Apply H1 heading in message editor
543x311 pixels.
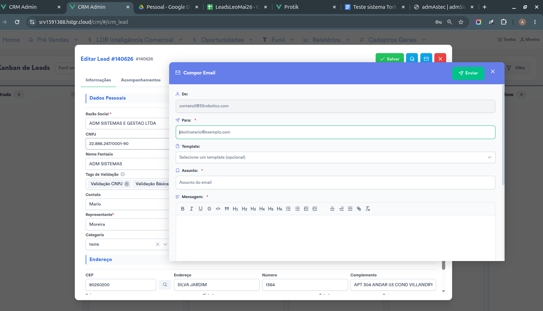[236, 209]
